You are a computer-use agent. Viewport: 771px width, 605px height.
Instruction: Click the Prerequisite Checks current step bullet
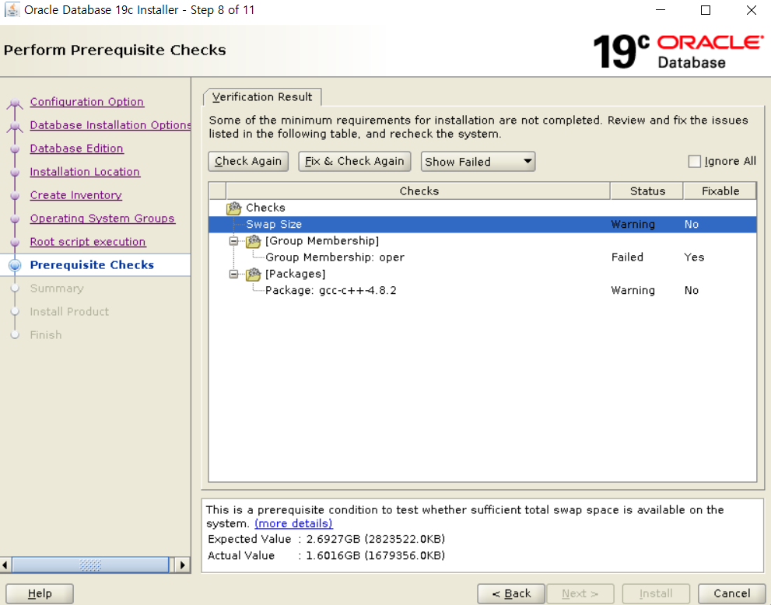point(16,265)
